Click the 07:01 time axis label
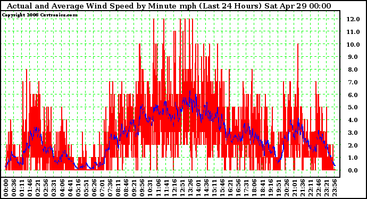367x199 pixels. pyautogui.click(x=102, y=188)
